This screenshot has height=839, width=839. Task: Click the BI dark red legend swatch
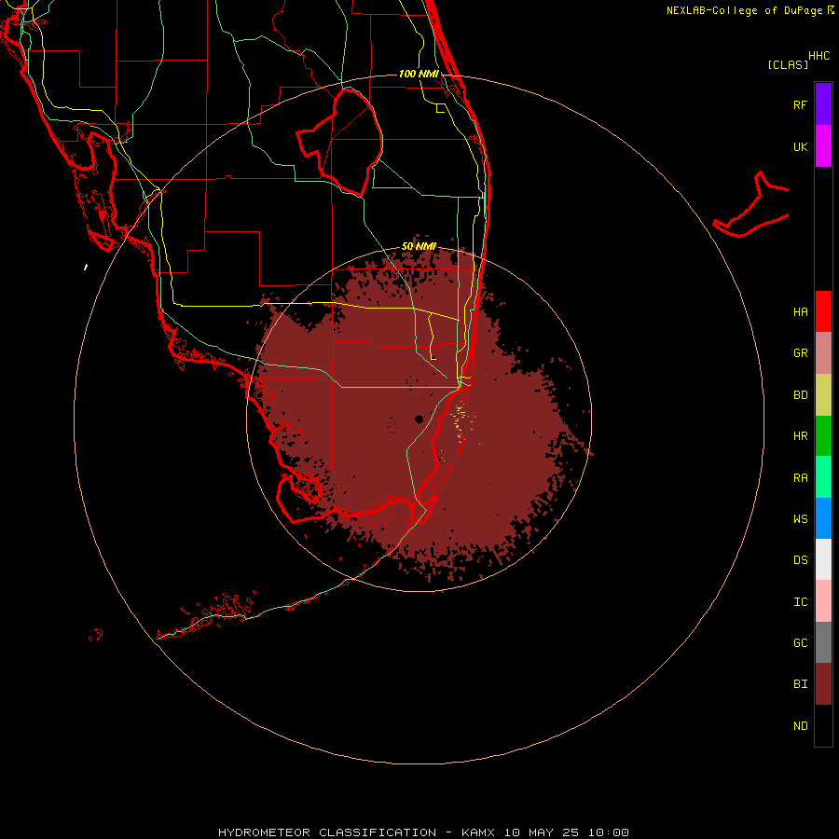tap(823, 684)
